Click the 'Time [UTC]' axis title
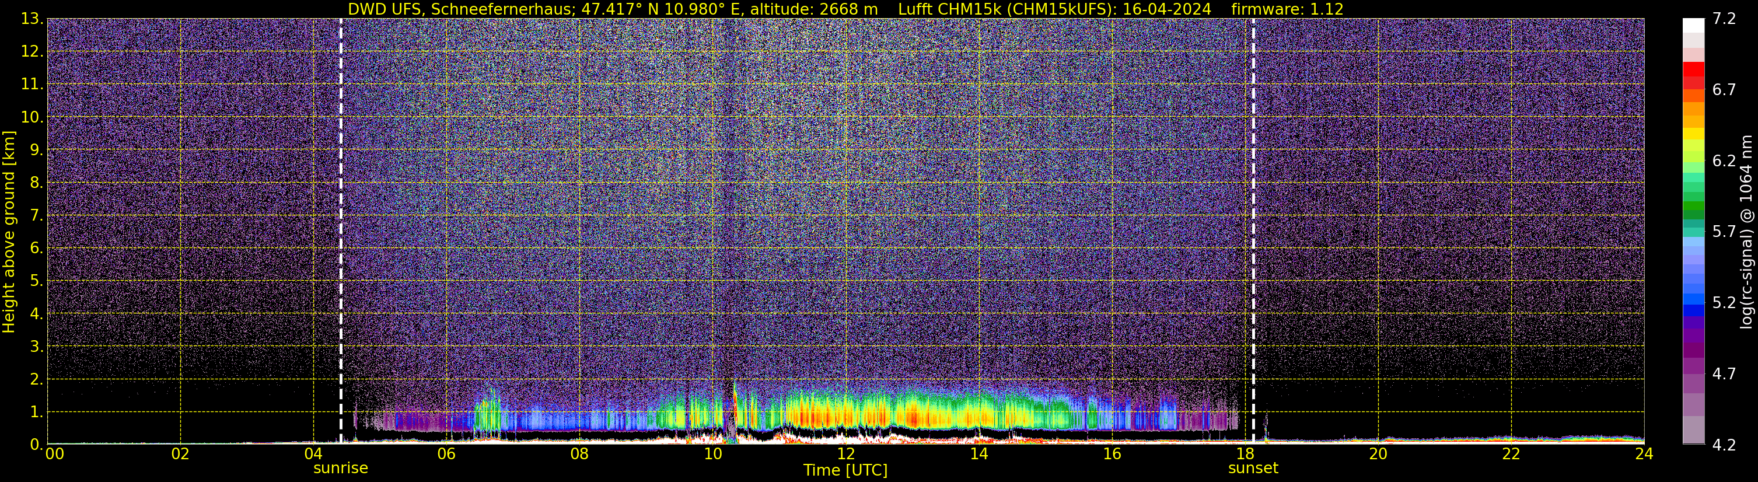 coord(845,470)
